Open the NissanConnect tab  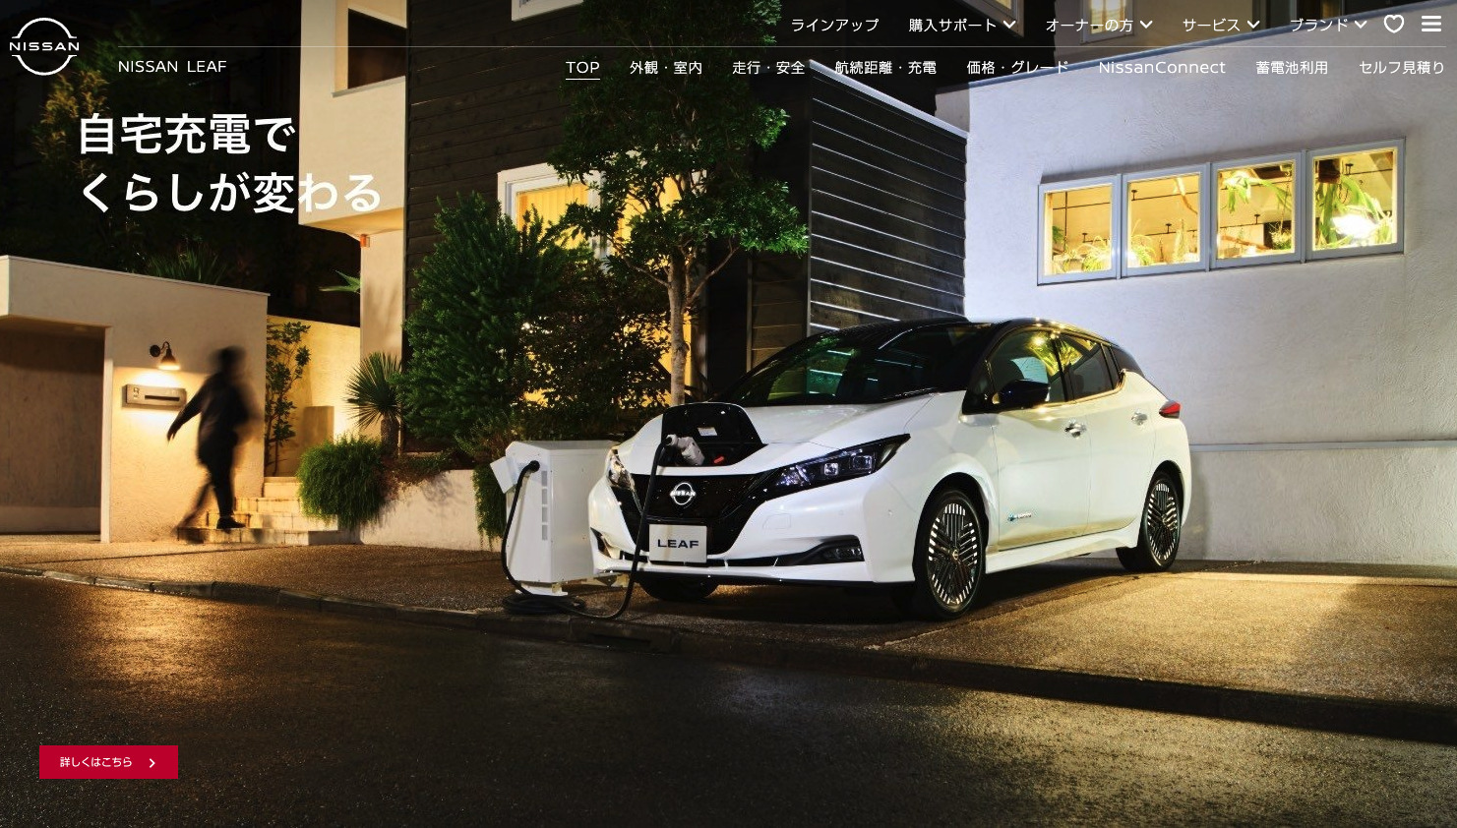coord(1162,68)
